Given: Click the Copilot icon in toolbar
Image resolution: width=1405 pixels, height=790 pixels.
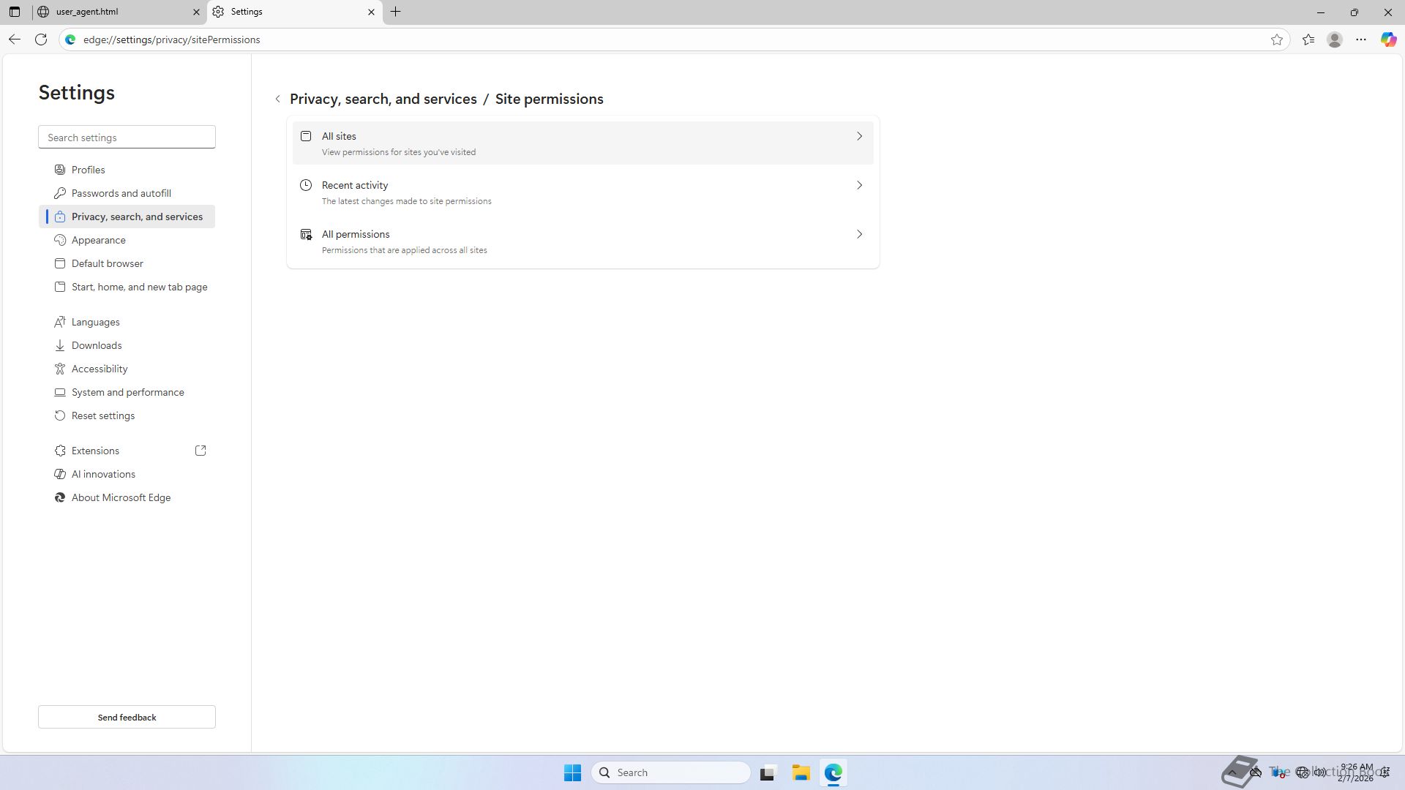Looking at the screenshot, I should click(x=1388, y=39).
